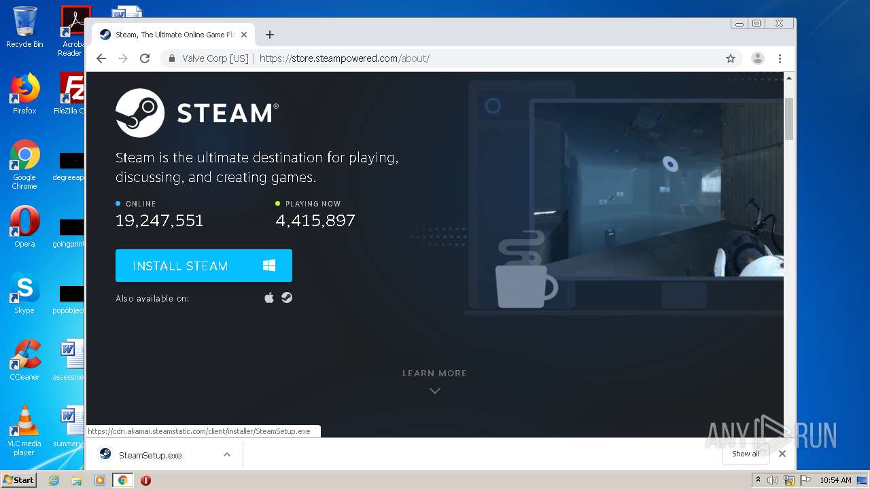Click the 10:54 AM taskbar clock
This screenshot has width=870, height=489.
[835, 480]
